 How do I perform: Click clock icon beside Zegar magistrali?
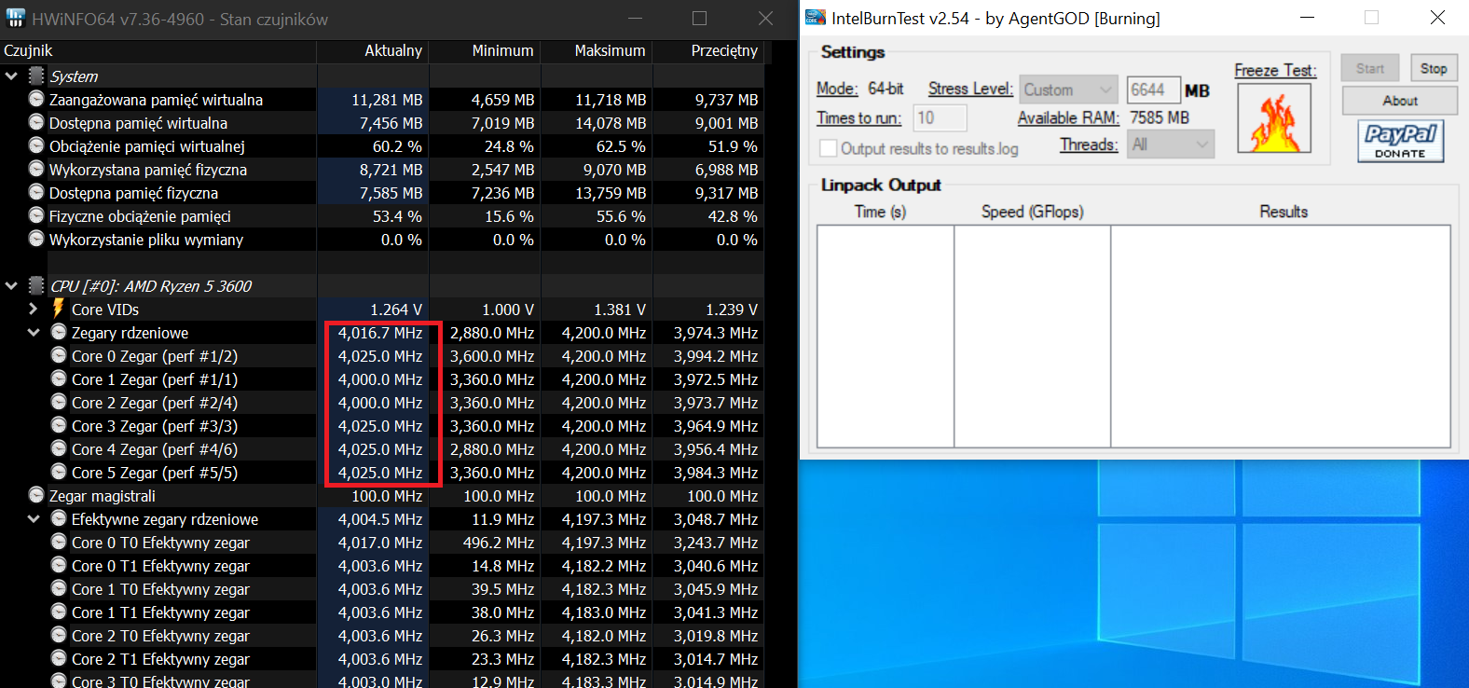pos(36,495)
